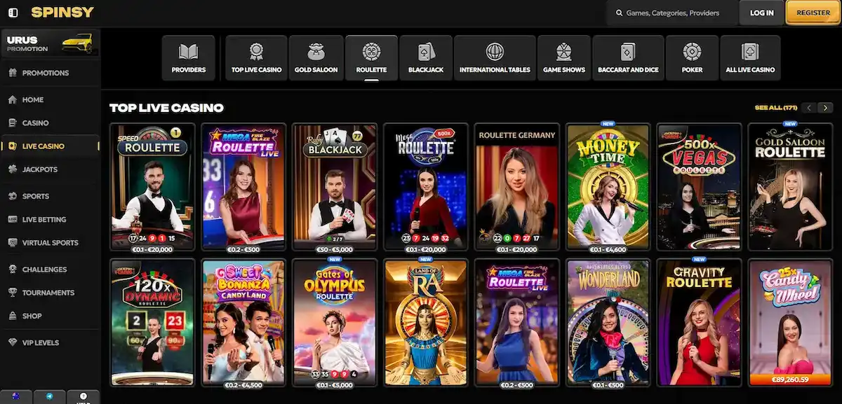
Task: Click the REGISTER button
Action: (813, 13)
